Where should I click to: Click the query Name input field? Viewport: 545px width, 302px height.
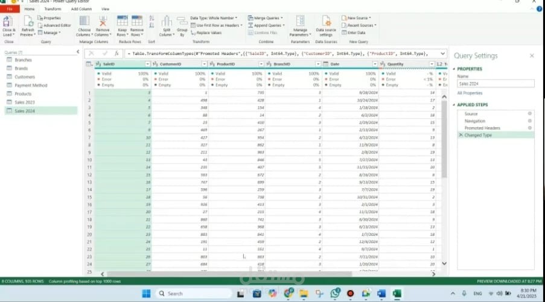pos(496,84)
